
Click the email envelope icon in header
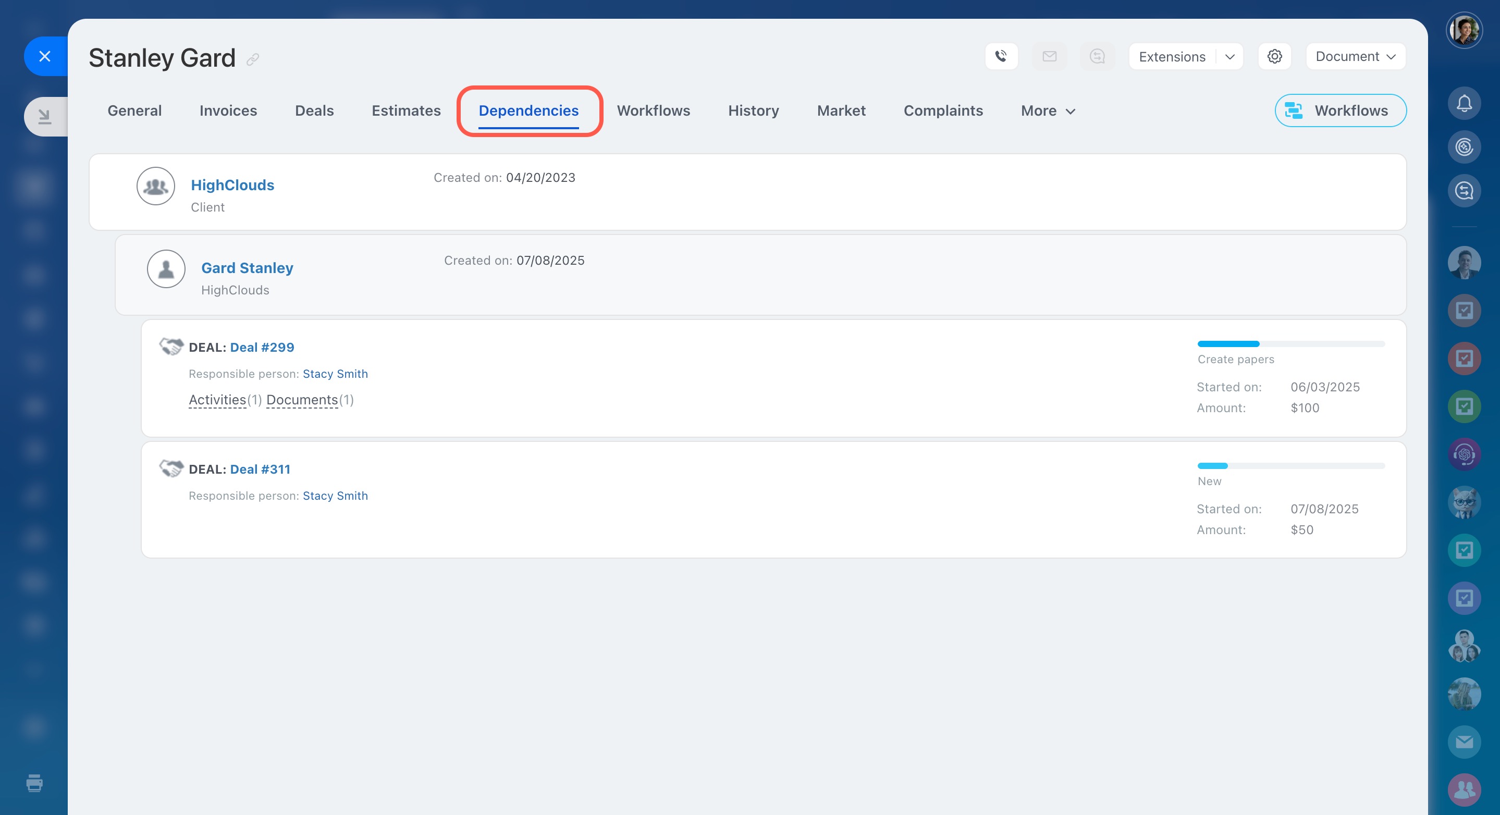click(x=1049, y=56)
